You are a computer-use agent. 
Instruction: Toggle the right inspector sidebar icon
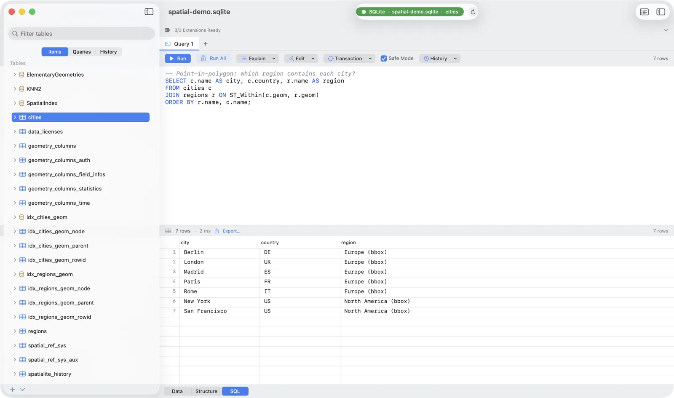[661, 12]
